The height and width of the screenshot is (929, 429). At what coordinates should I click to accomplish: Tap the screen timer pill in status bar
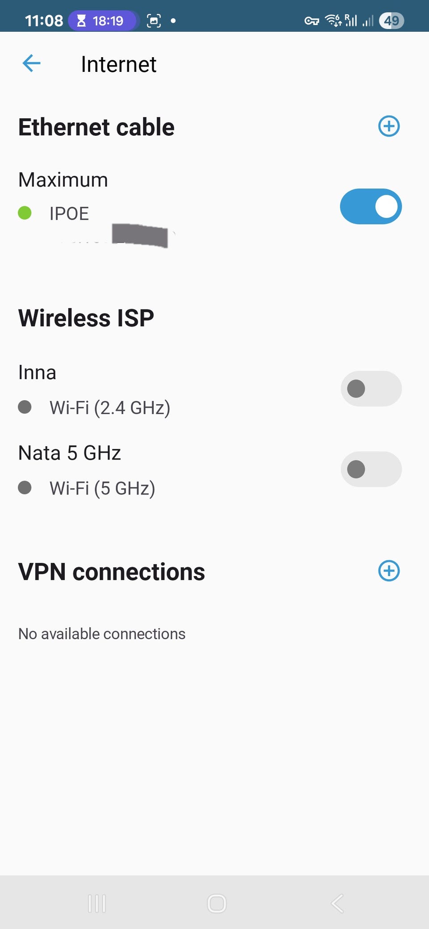click(102, 21)
